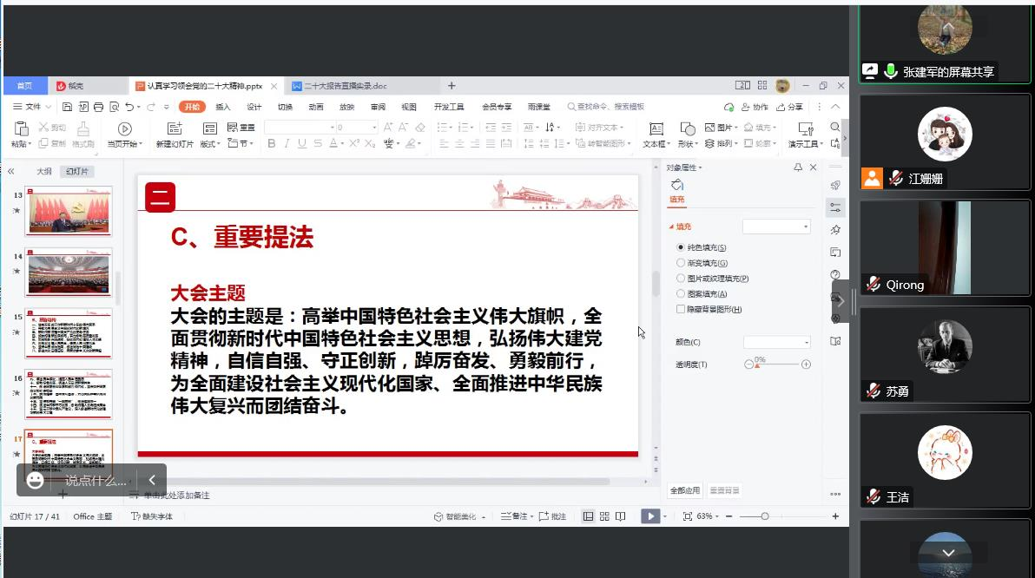Image resolution: width=1035 pixels, height=578 pixels.
Task: Click the Comments (批注) status bar button
Action: tap(553, 516)
